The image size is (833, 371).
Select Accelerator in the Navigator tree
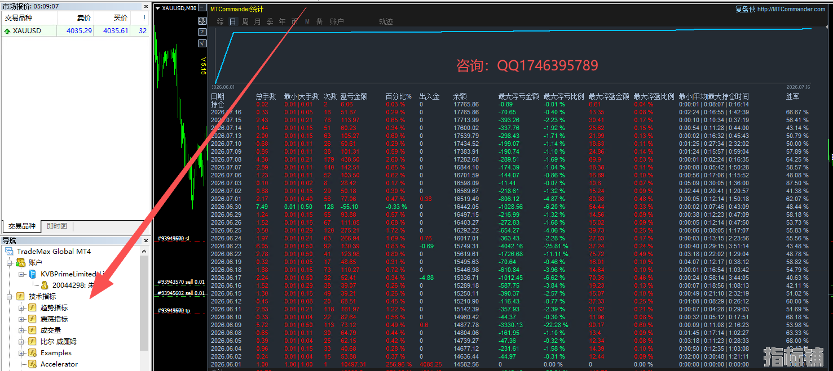pos(59,364)
